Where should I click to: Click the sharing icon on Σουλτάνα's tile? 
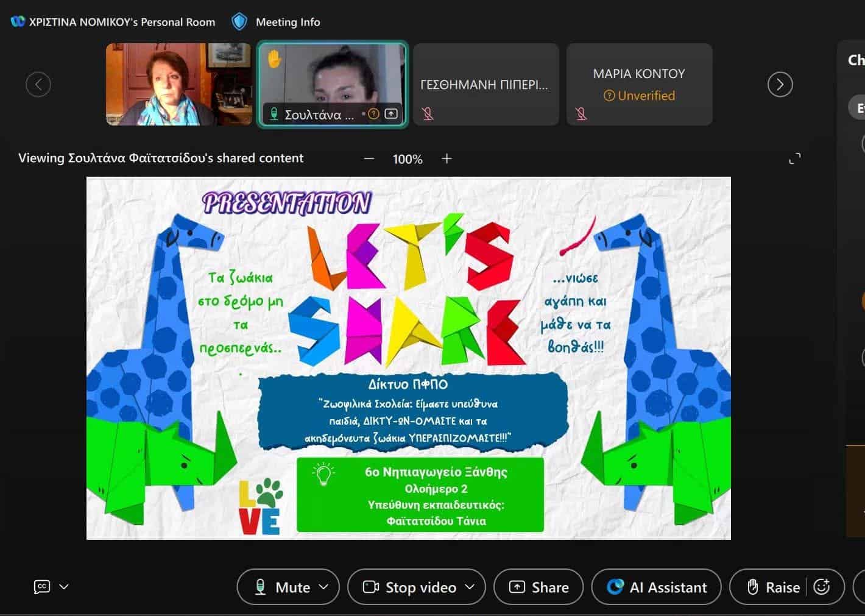391,114
